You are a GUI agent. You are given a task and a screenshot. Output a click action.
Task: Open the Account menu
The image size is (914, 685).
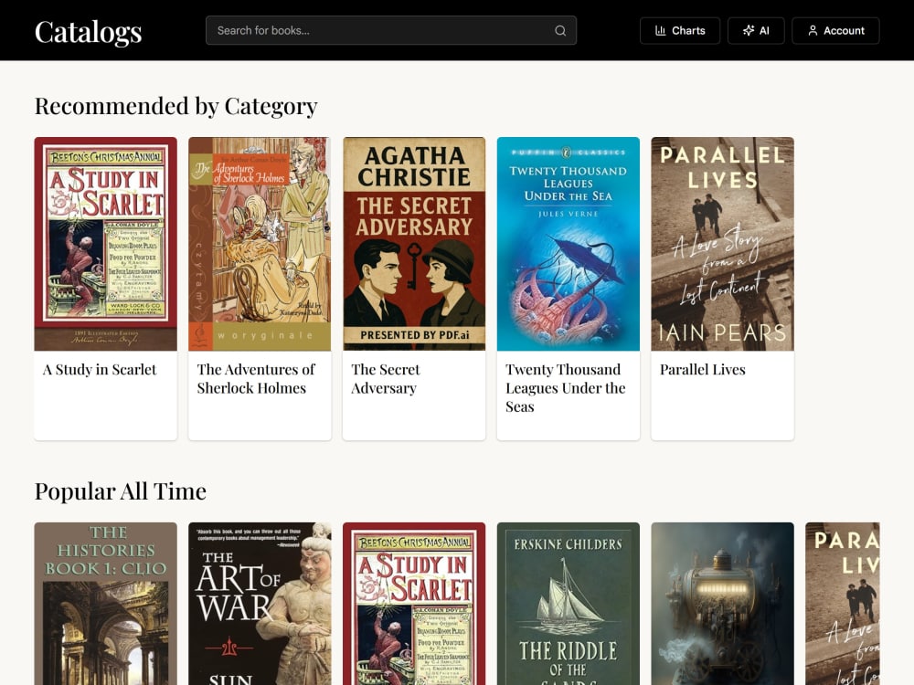(835, 31)
